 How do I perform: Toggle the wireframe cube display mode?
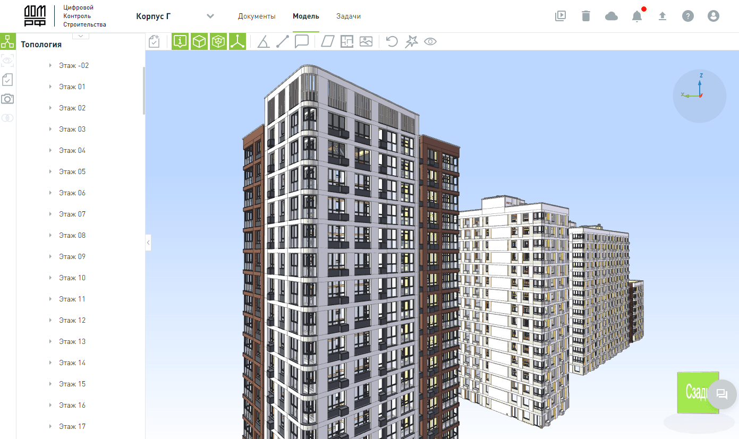[218, 41]
